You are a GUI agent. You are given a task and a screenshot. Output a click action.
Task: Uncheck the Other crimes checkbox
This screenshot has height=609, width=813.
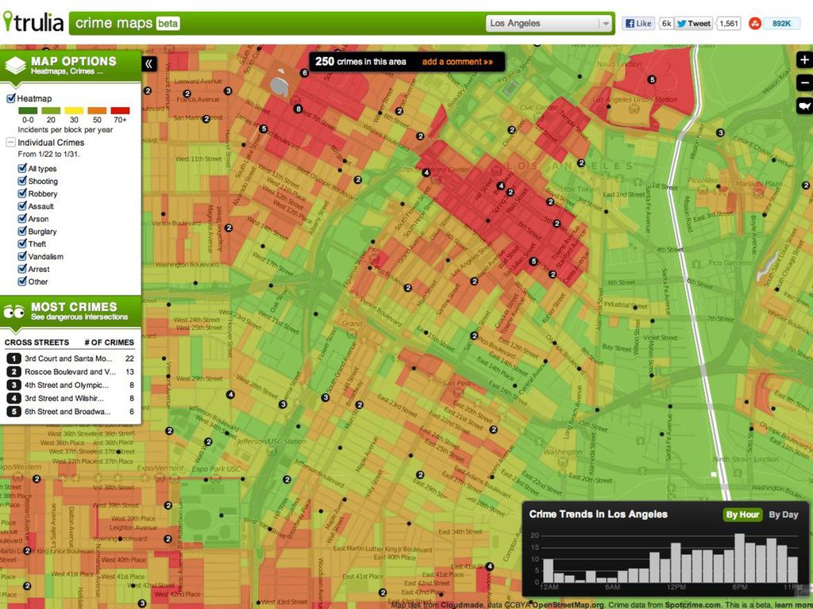coord(22,282)
